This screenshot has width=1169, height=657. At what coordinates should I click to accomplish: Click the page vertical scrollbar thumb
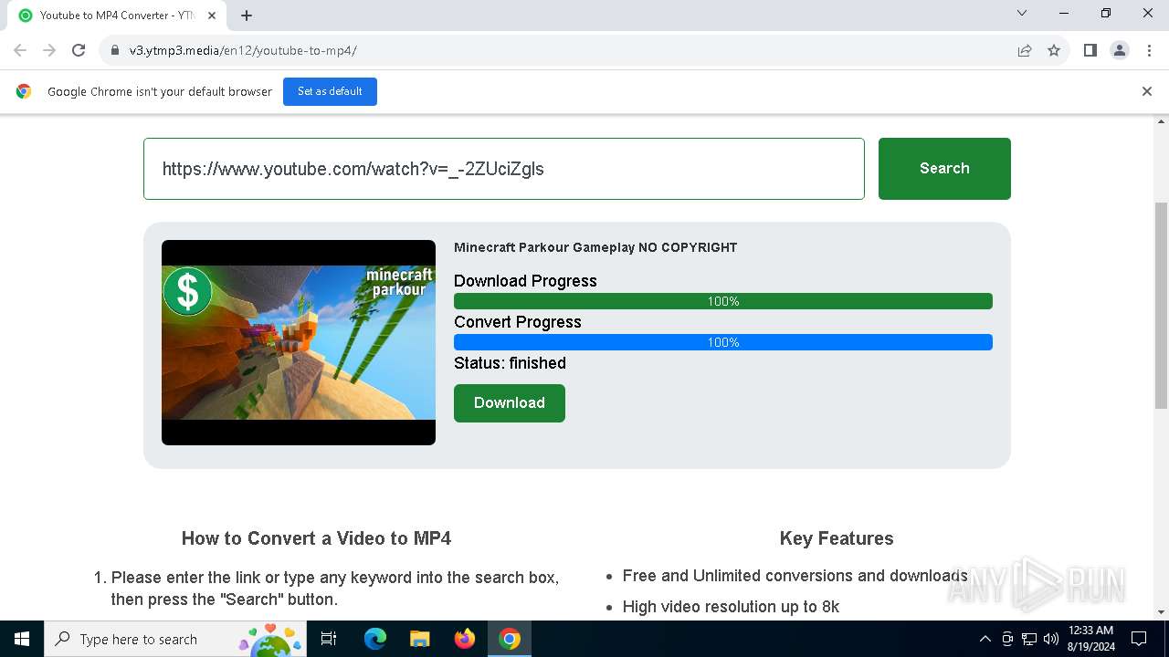tap(1162, 306)
